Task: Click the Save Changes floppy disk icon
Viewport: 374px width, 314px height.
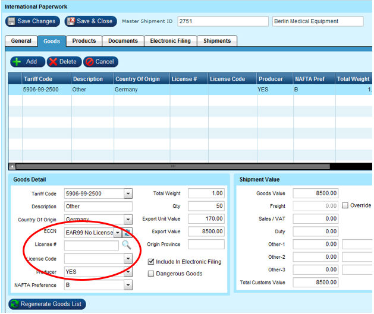Action: pyautogui.click(x=11, y=21)
